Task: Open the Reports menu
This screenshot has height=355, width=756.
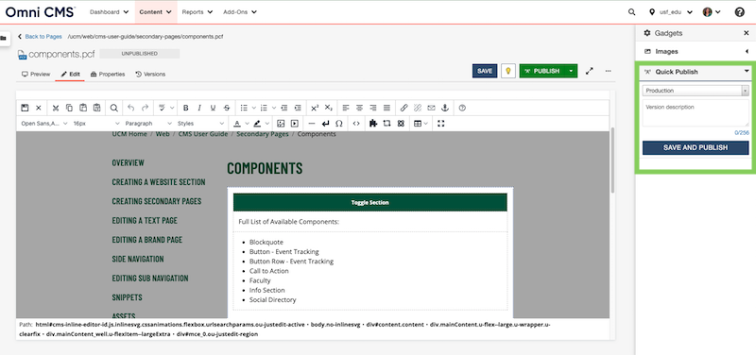Action: 198,12
